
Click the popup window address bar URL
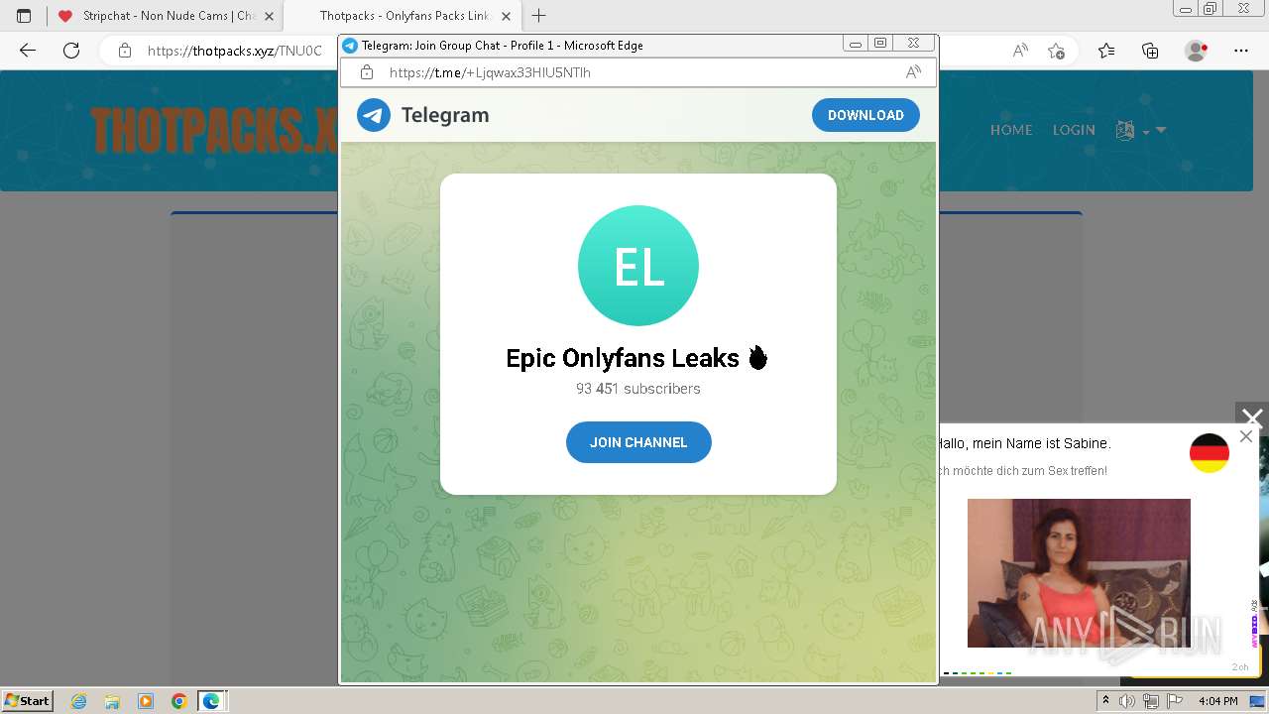[490, 72]
